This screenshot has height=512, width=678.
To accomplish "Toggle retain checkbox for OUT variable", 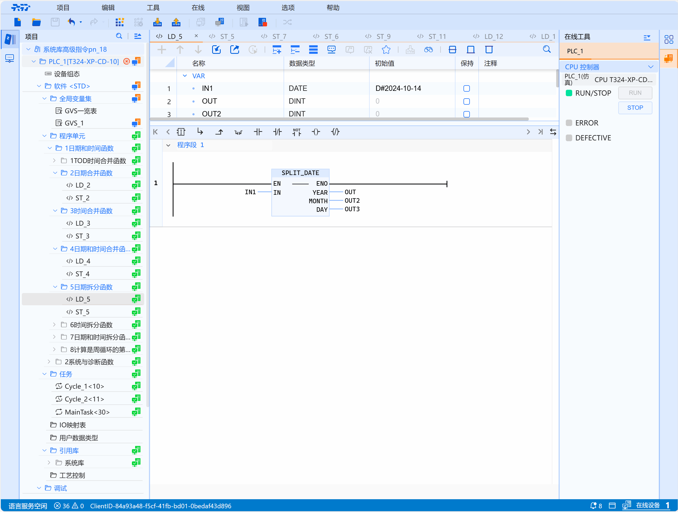I will click(x=466, y=101).
